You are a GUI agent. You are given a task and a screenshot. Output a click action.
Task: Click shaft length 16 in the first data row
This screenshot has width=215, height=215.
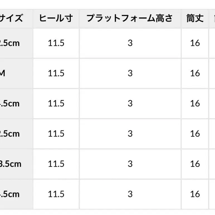point(195,43)
